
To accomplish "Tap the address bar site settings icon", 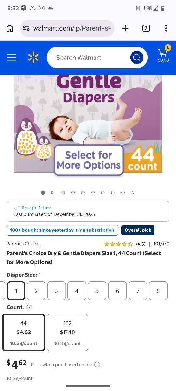I will pos(26,28).
